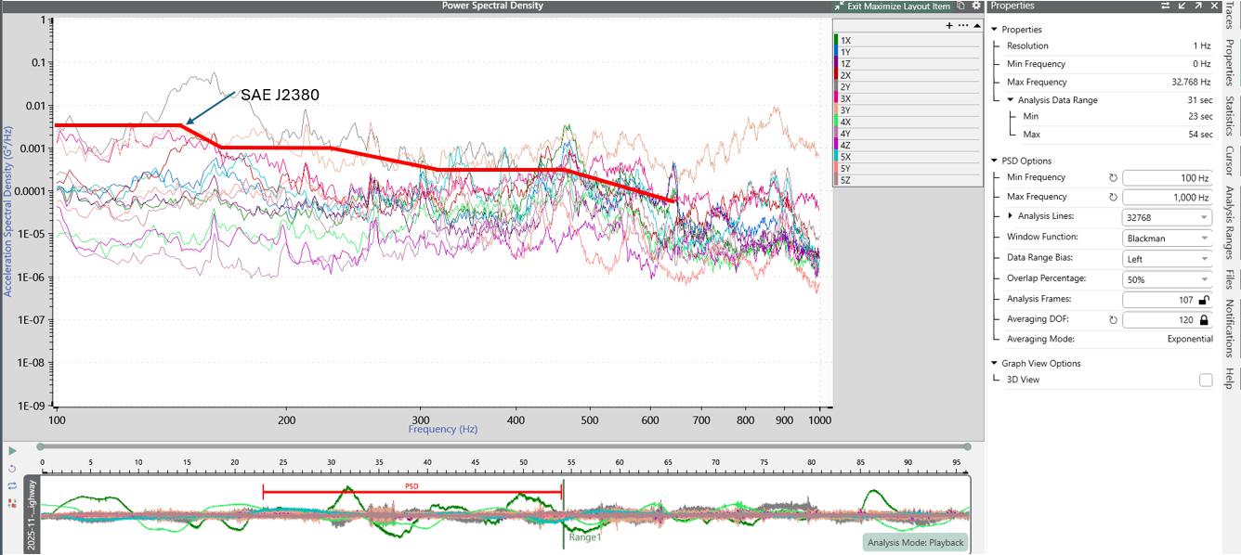Switch to the Statistics side tab
Screen dimensions: 1241x555
1230,116
